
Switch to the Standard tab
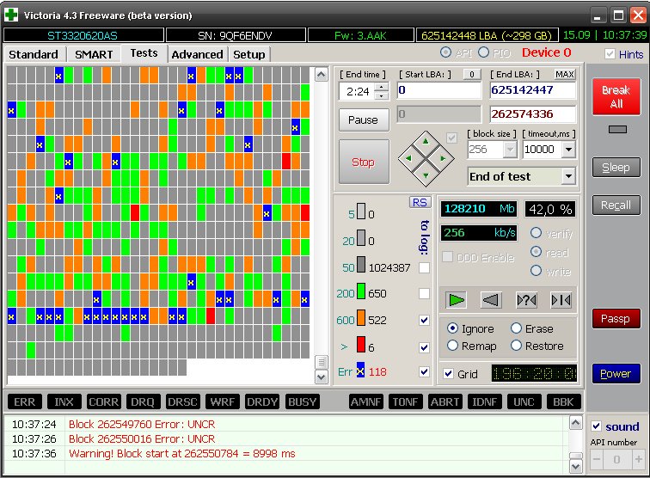point(34,54)
